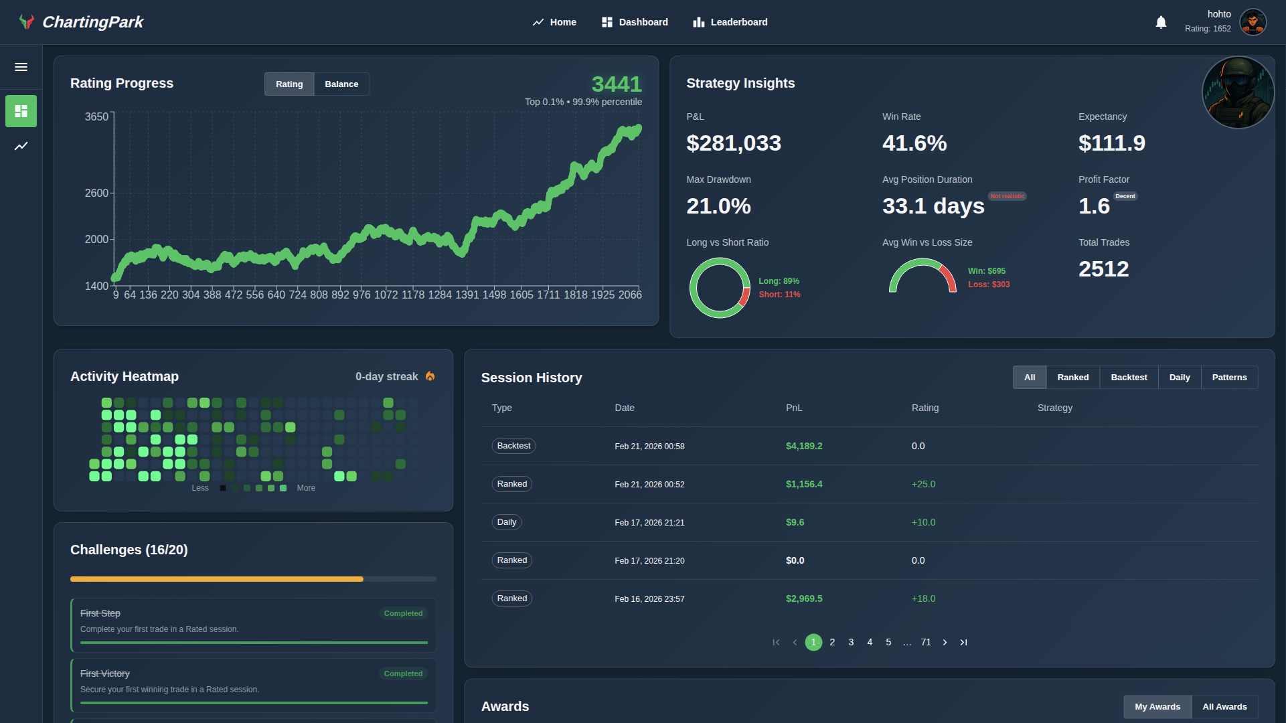Click the Daily session type badge
This screenshot has height=723, width=1286.
507,522
